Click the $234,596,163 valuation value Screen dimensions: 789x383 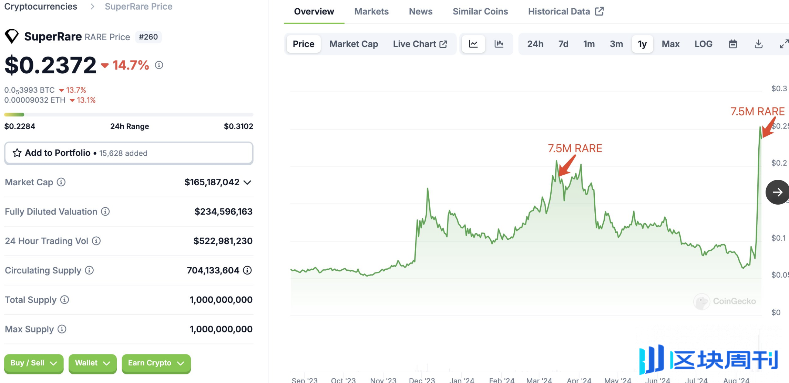click(x=223, y=211)
